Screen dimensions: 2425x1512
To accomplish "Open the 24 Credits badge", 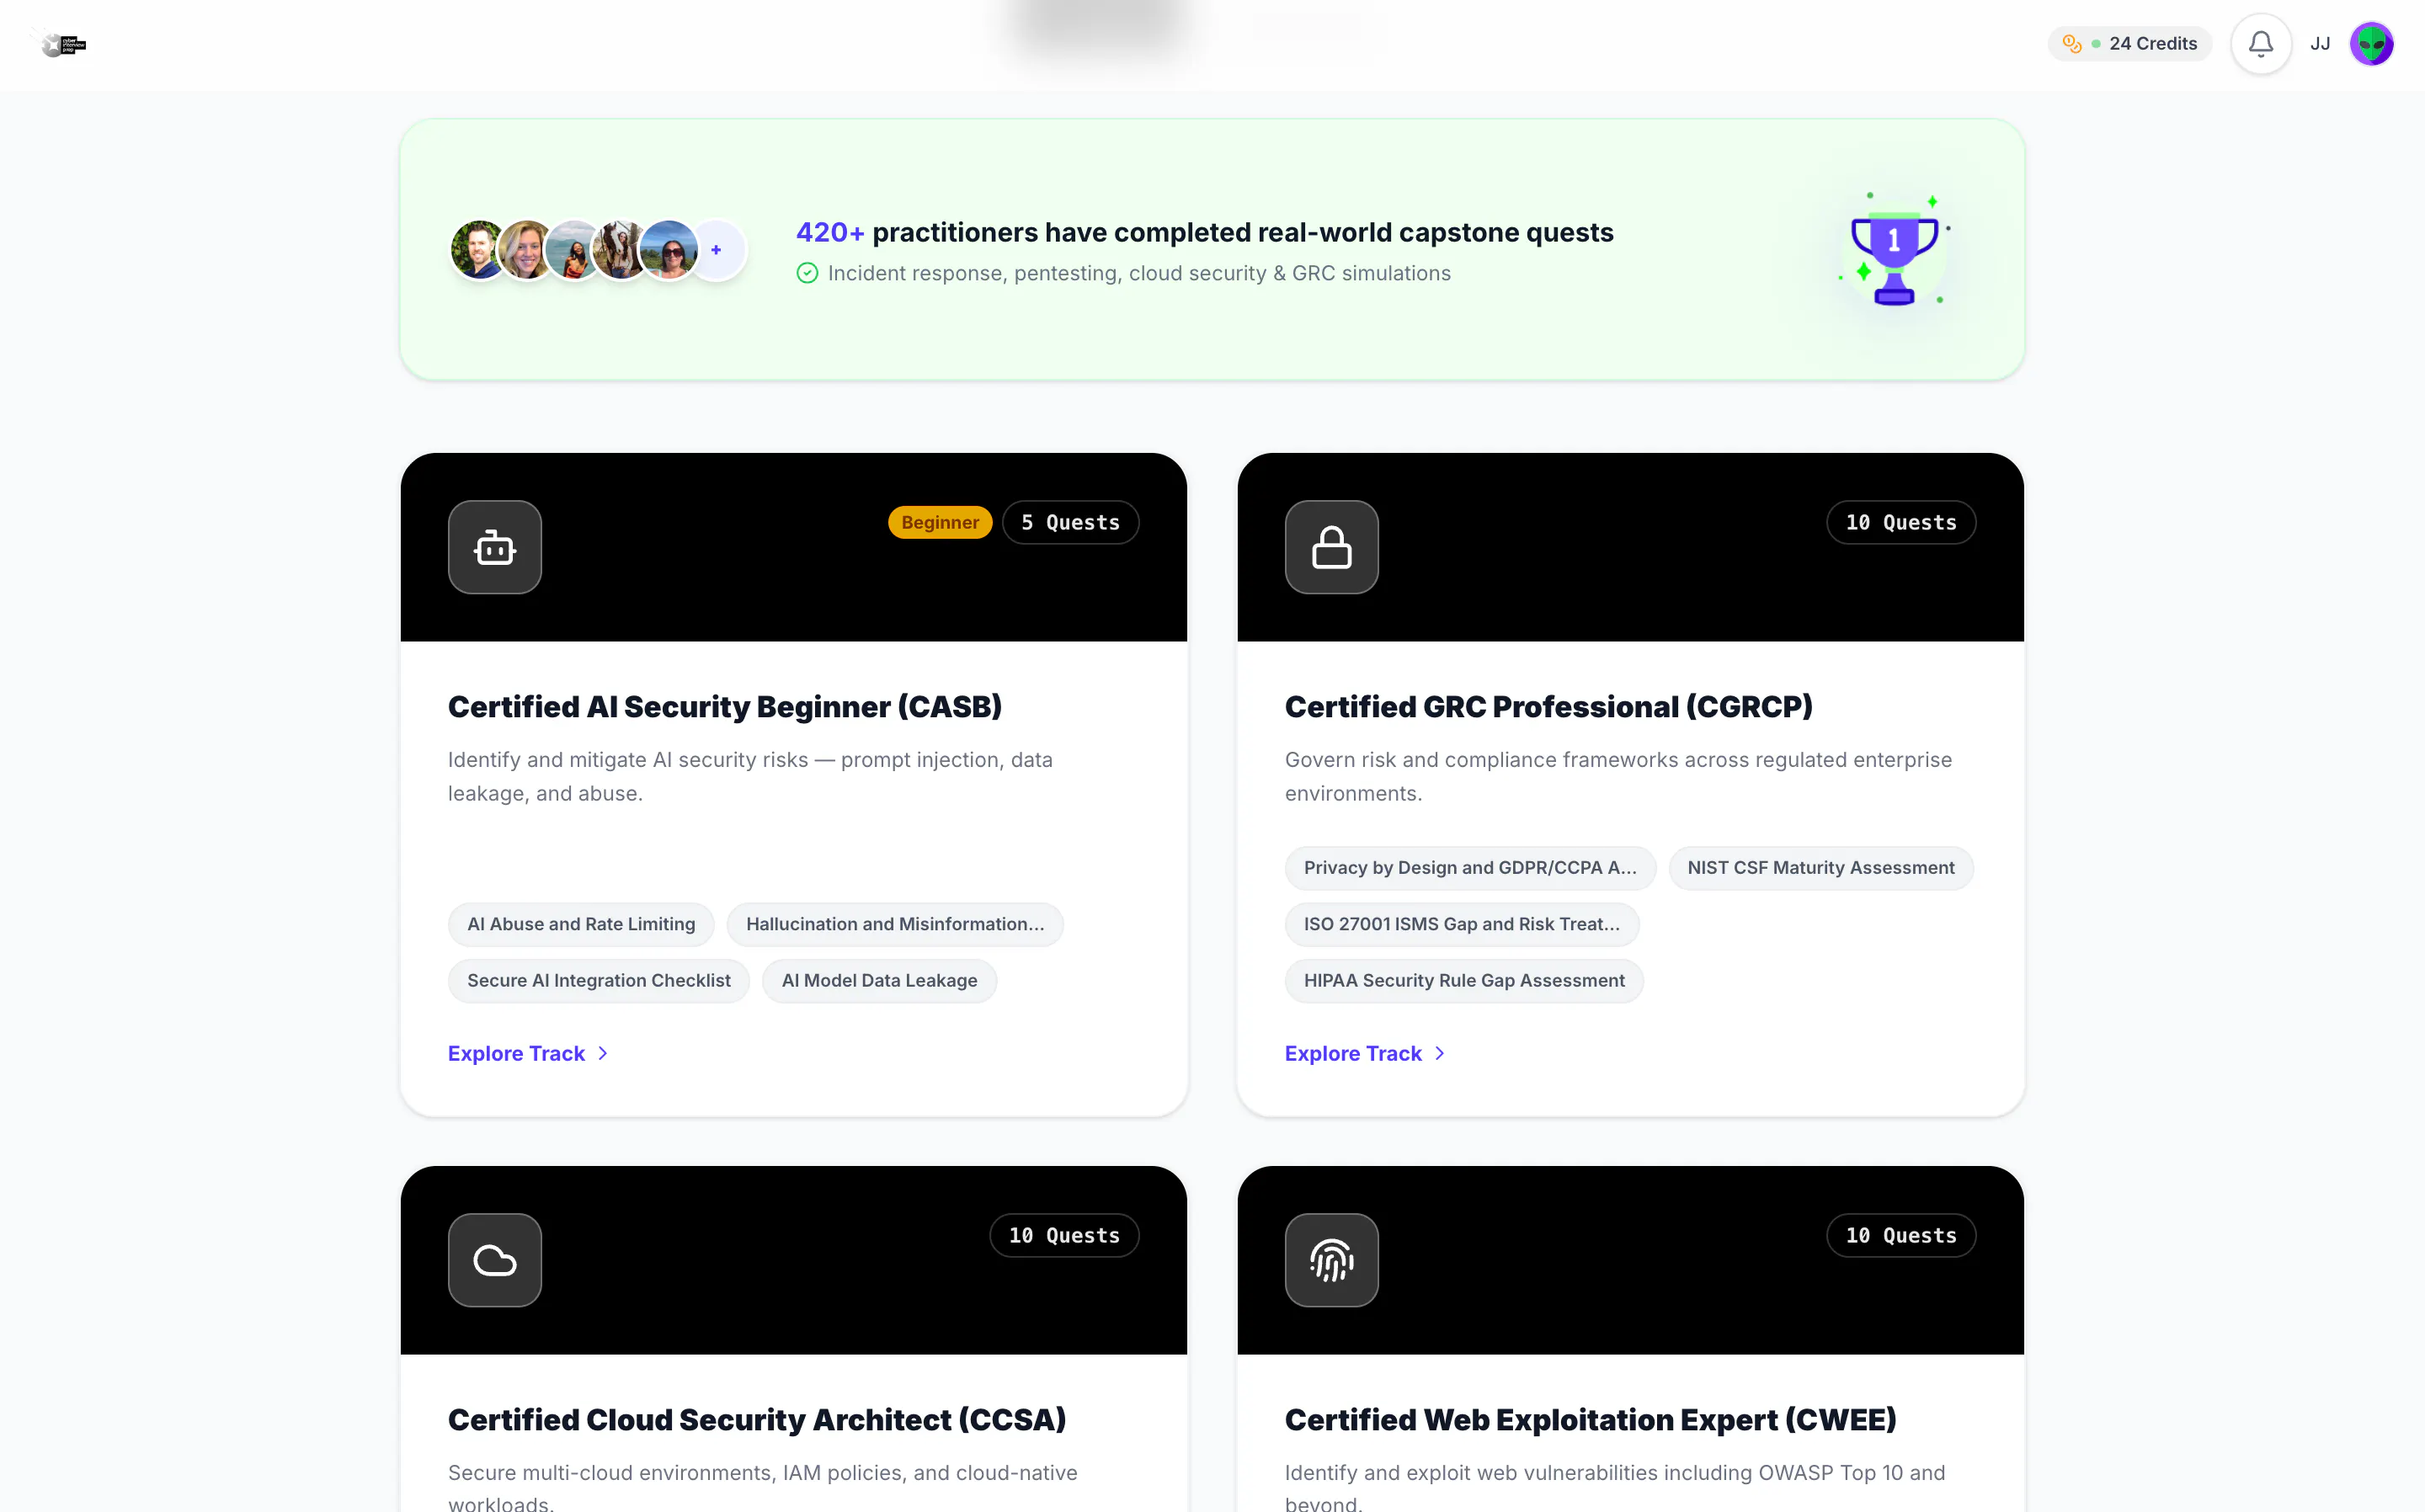I will 2130,44.
